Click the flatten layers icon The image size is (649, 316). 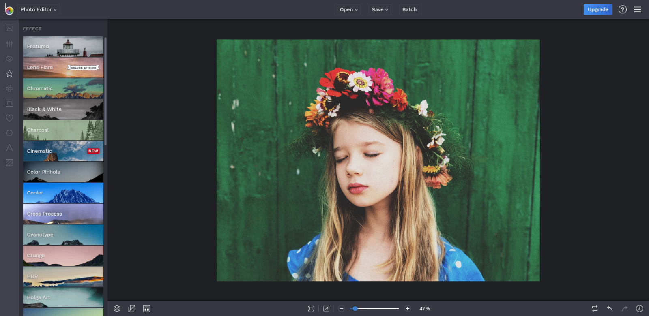(x=132, y=309)
